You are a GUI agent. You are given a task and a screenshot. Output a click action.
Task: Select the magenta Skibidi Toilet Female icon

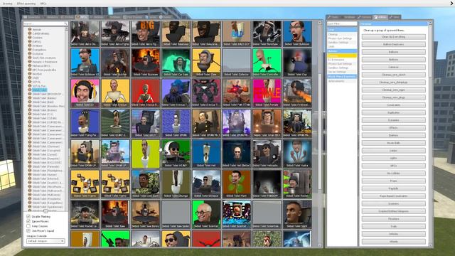[x=267, y=93]
